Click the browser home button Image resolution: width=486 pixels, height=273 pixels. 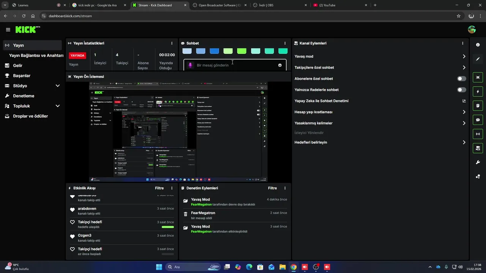pyautogui.click(x=33, y=16)
